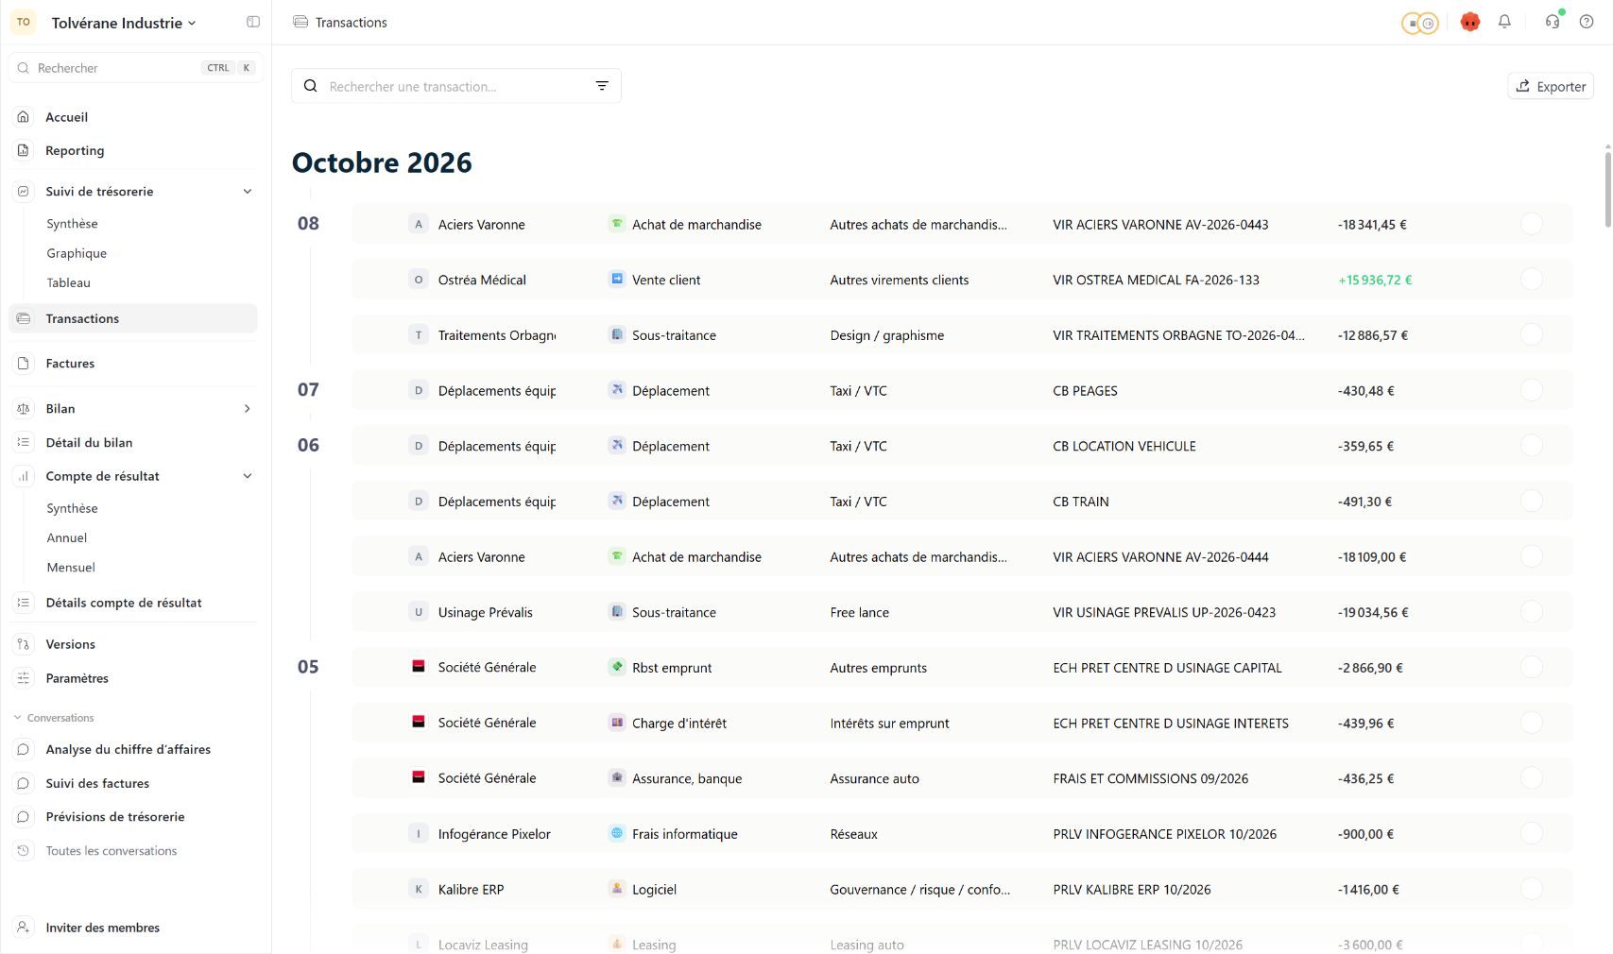
Task: Open the Tolvérane Industrie company dropdown
Action: coord(124,23)
